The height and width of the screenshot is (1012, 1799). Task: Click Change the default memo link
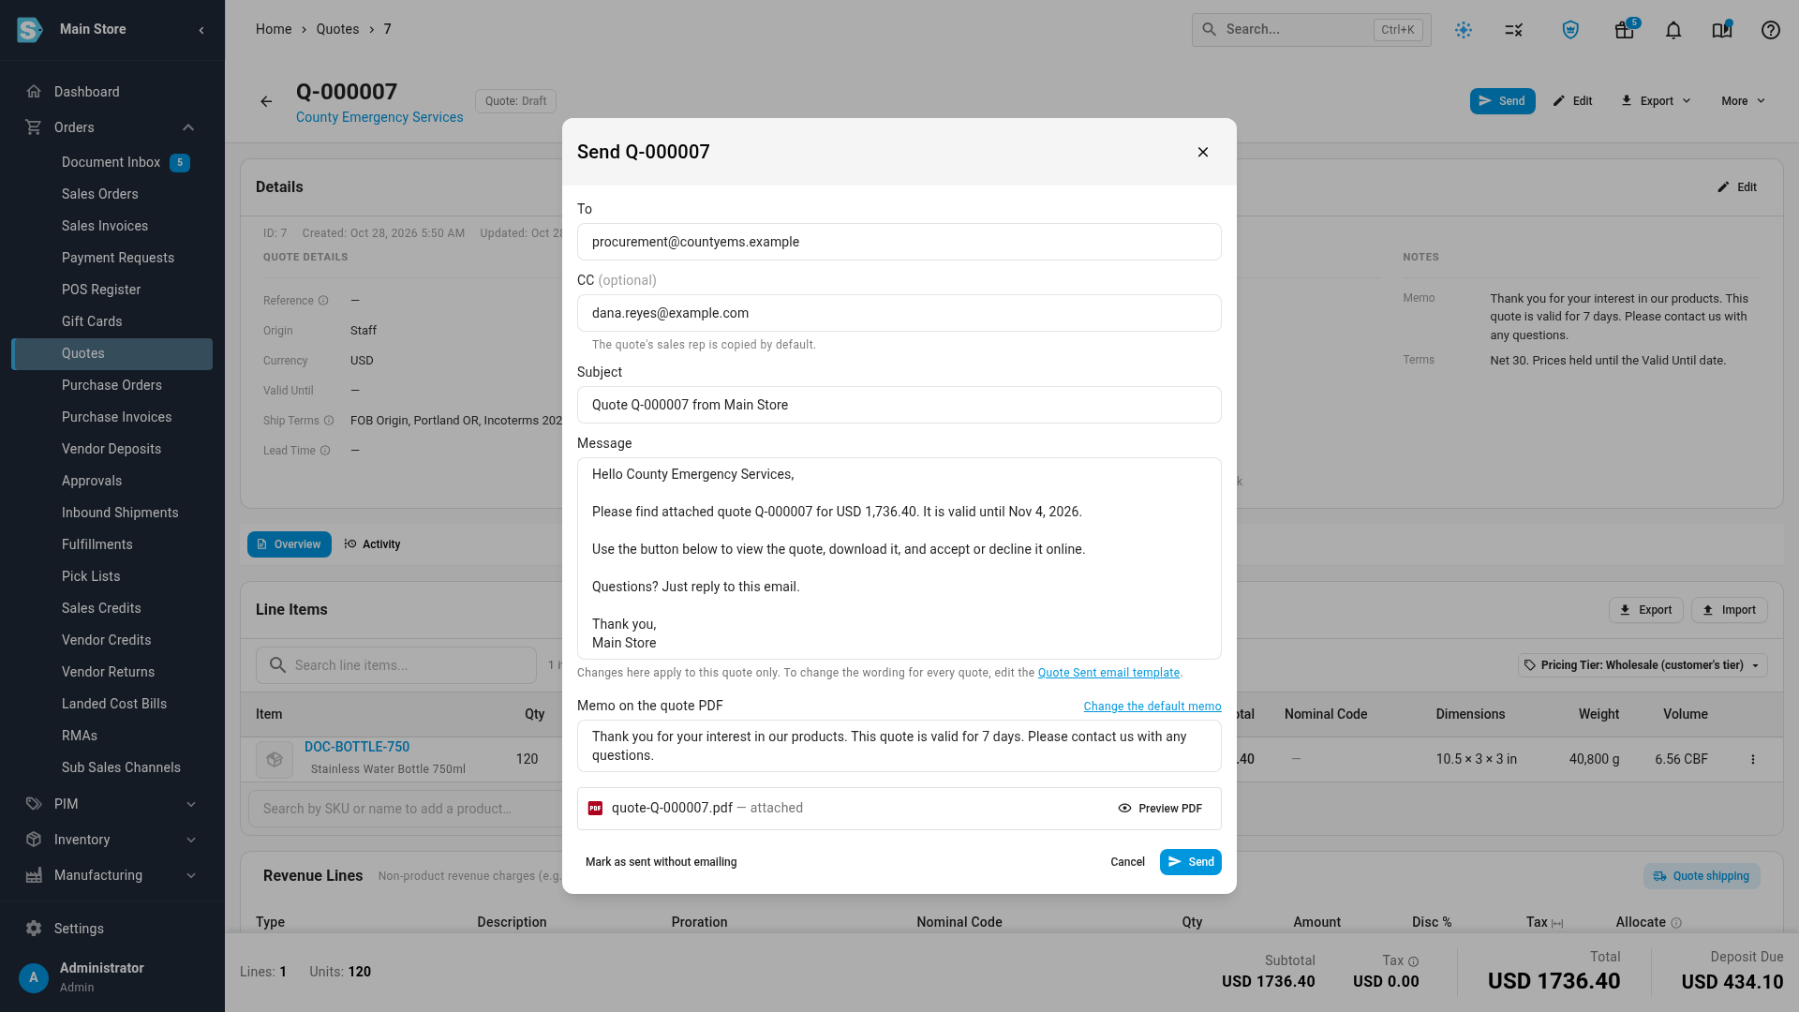[x=1152, y=707]
